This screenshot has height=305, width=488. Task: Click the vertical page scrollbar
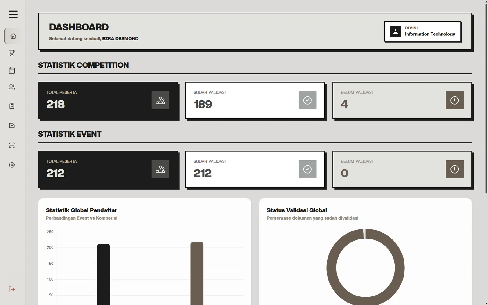tap(486, 98)
